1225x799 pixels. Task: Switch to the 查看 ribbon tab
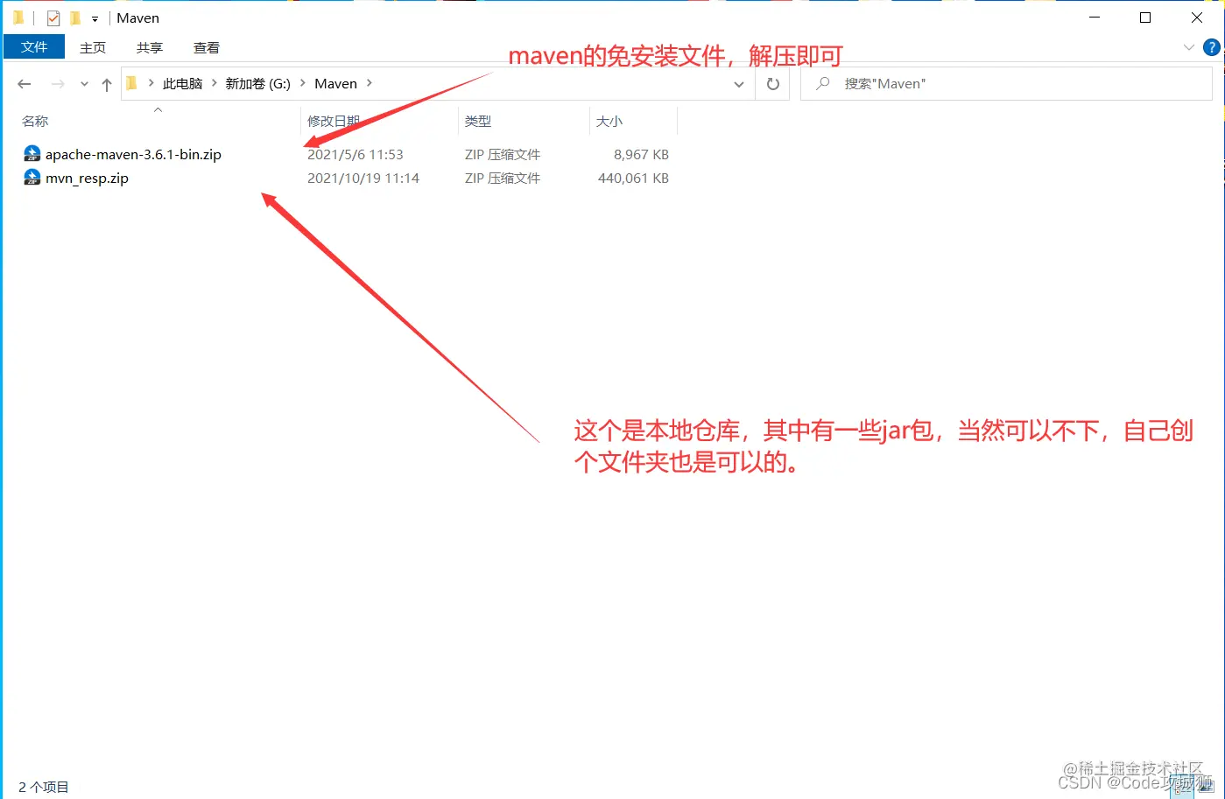tap(206, 47)
